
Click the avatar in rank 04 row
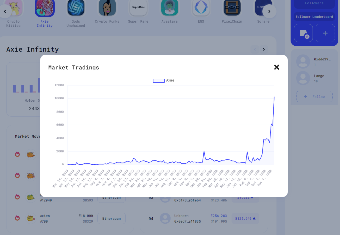[x=165, y=218]
